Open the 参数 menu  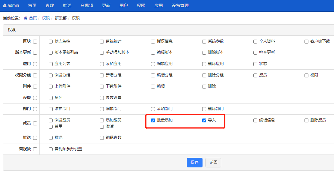[50, 5]
